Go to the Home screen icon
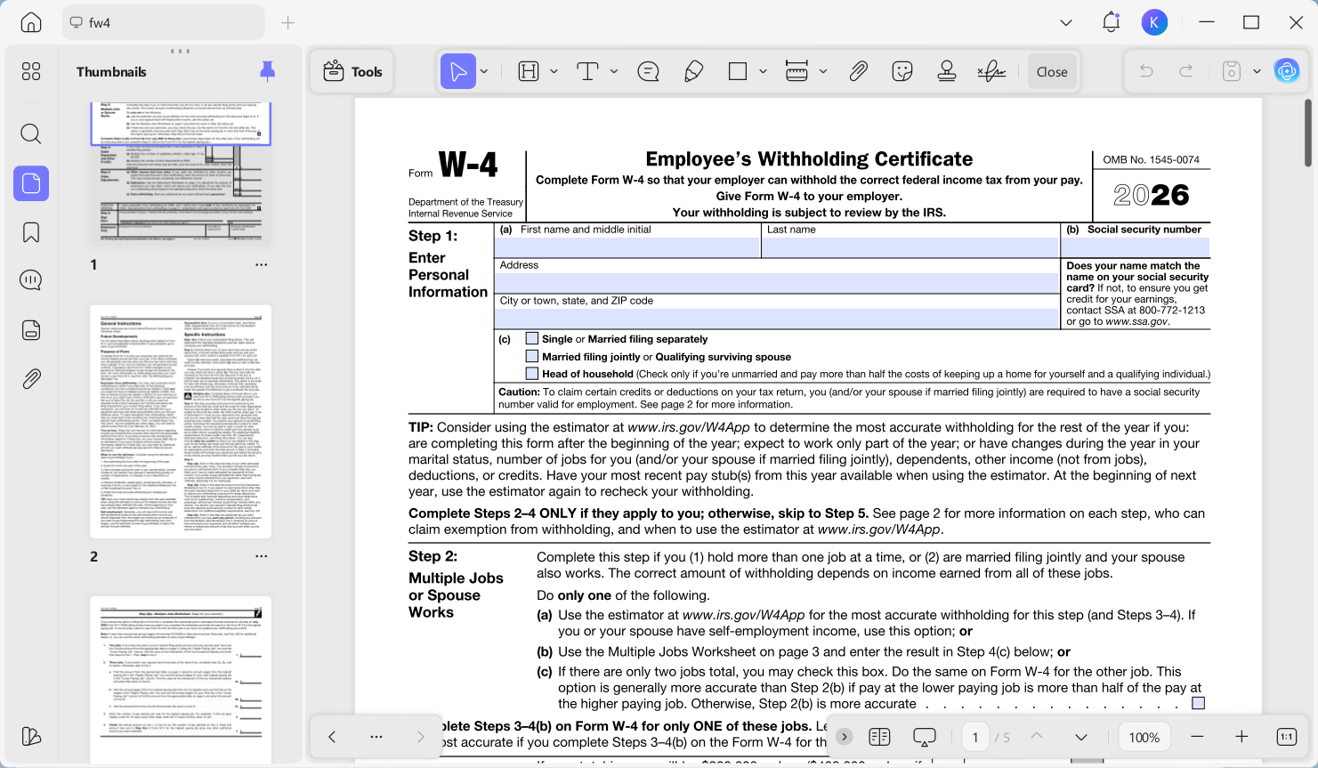The width and height of the screenshot is (1318, 768). point(31,22)
